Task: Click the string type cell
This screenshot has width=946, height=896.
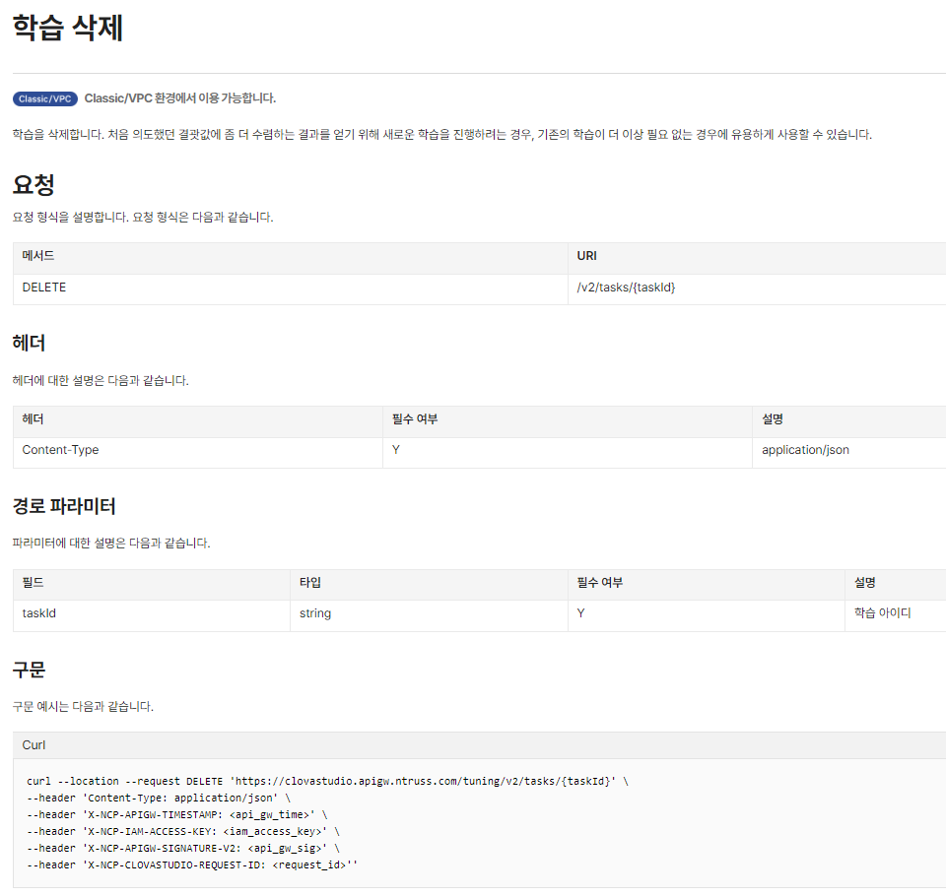Action: pos(429,613)
